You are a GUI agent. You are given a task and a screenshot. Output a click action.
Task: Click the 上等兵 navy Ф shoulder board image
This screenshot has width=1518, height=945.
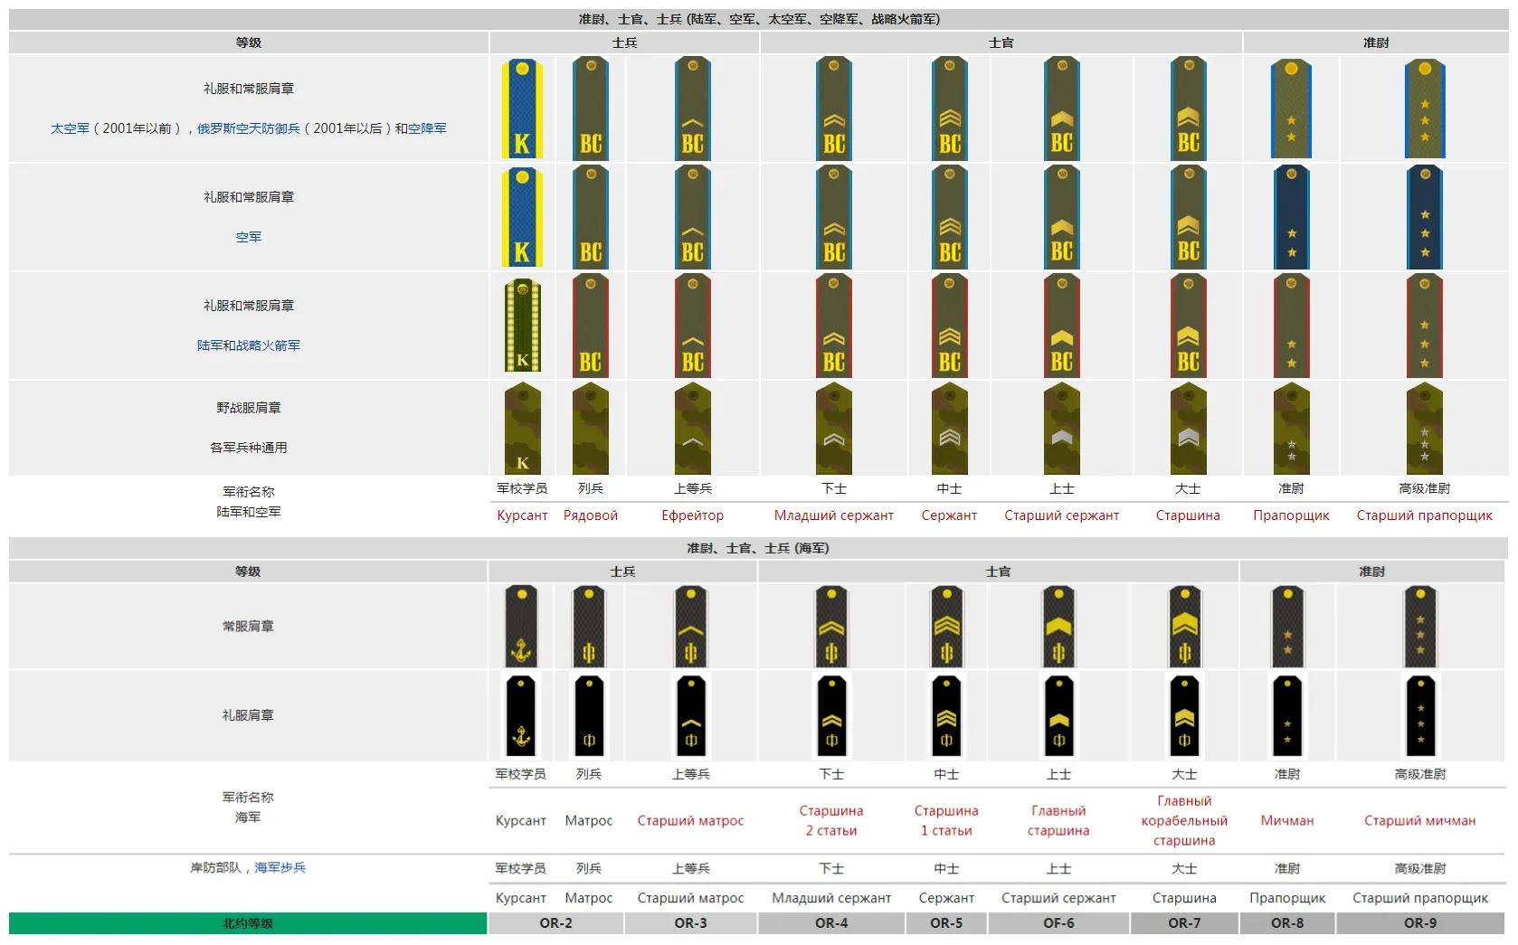point(691,626)
